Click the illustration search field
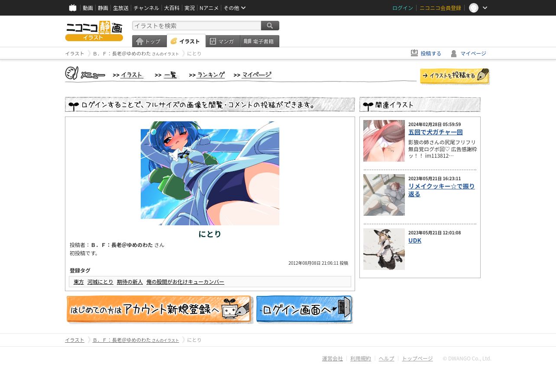 click(197, 26)
